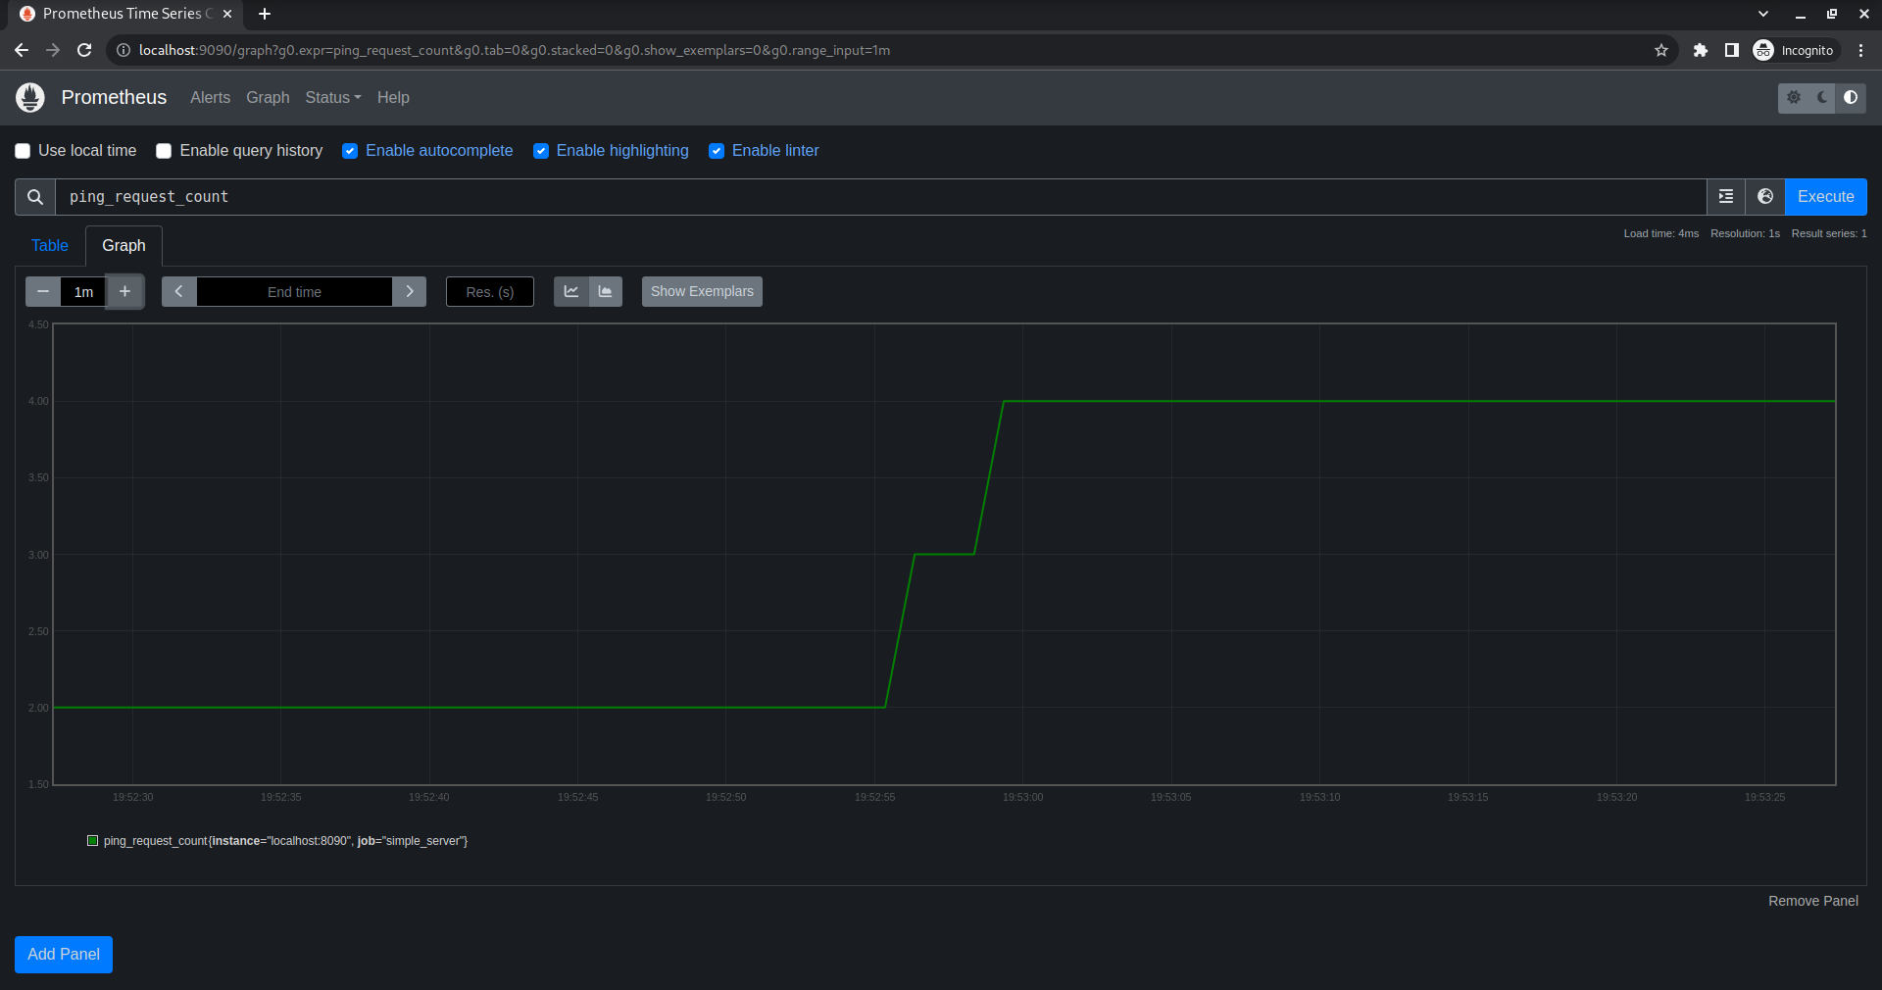This screenshot has height=990, width=1882.
Task: Click the search magnifier icon beside query
Action: 35,197
